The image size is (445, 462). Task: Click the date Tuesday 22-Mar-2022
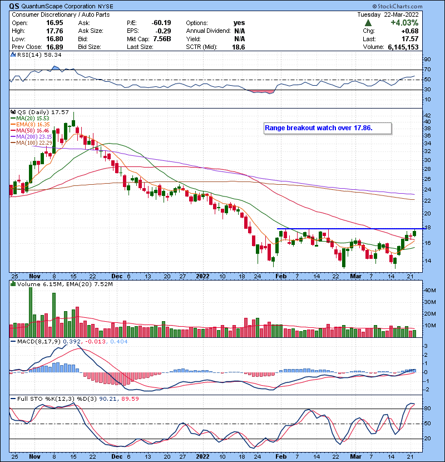[x=388, y=14]
